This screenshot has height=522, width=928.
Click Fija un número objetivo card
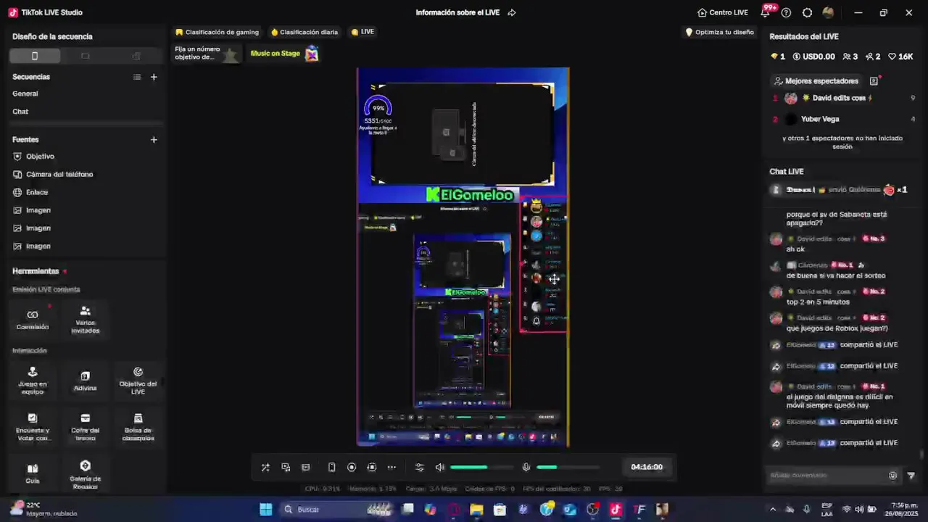206,54
